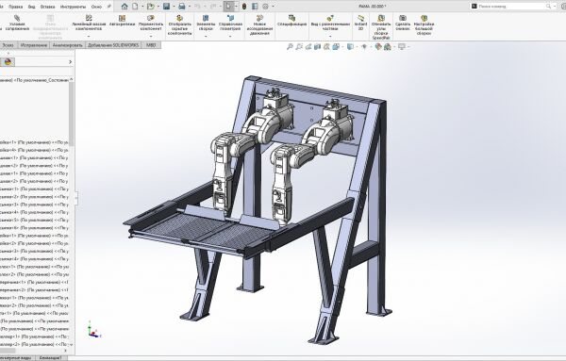Click Отобразить скрытые компоненты
The image size is (566, 361).
click(x=179, y=25)
